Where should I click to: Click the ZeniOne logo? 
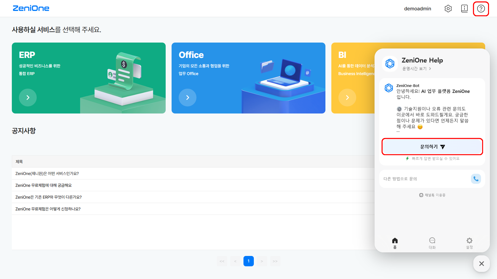[31, 8]
